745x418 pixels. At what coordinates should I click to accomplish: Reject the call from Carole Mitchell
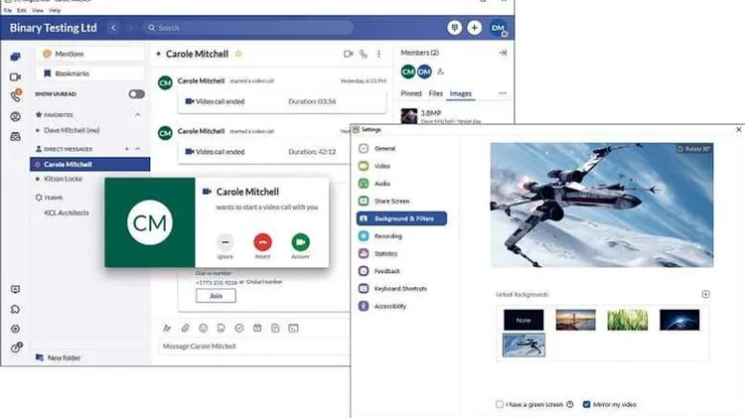coord(262,241)
